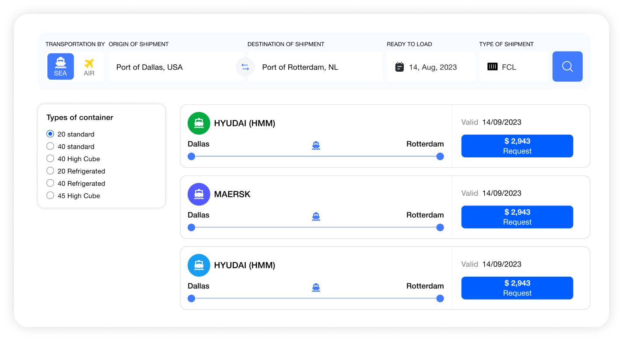Viewport: 623px width, 341px height.
Task: Select the 20 Refrigerated container option
Action: point(50,171)
